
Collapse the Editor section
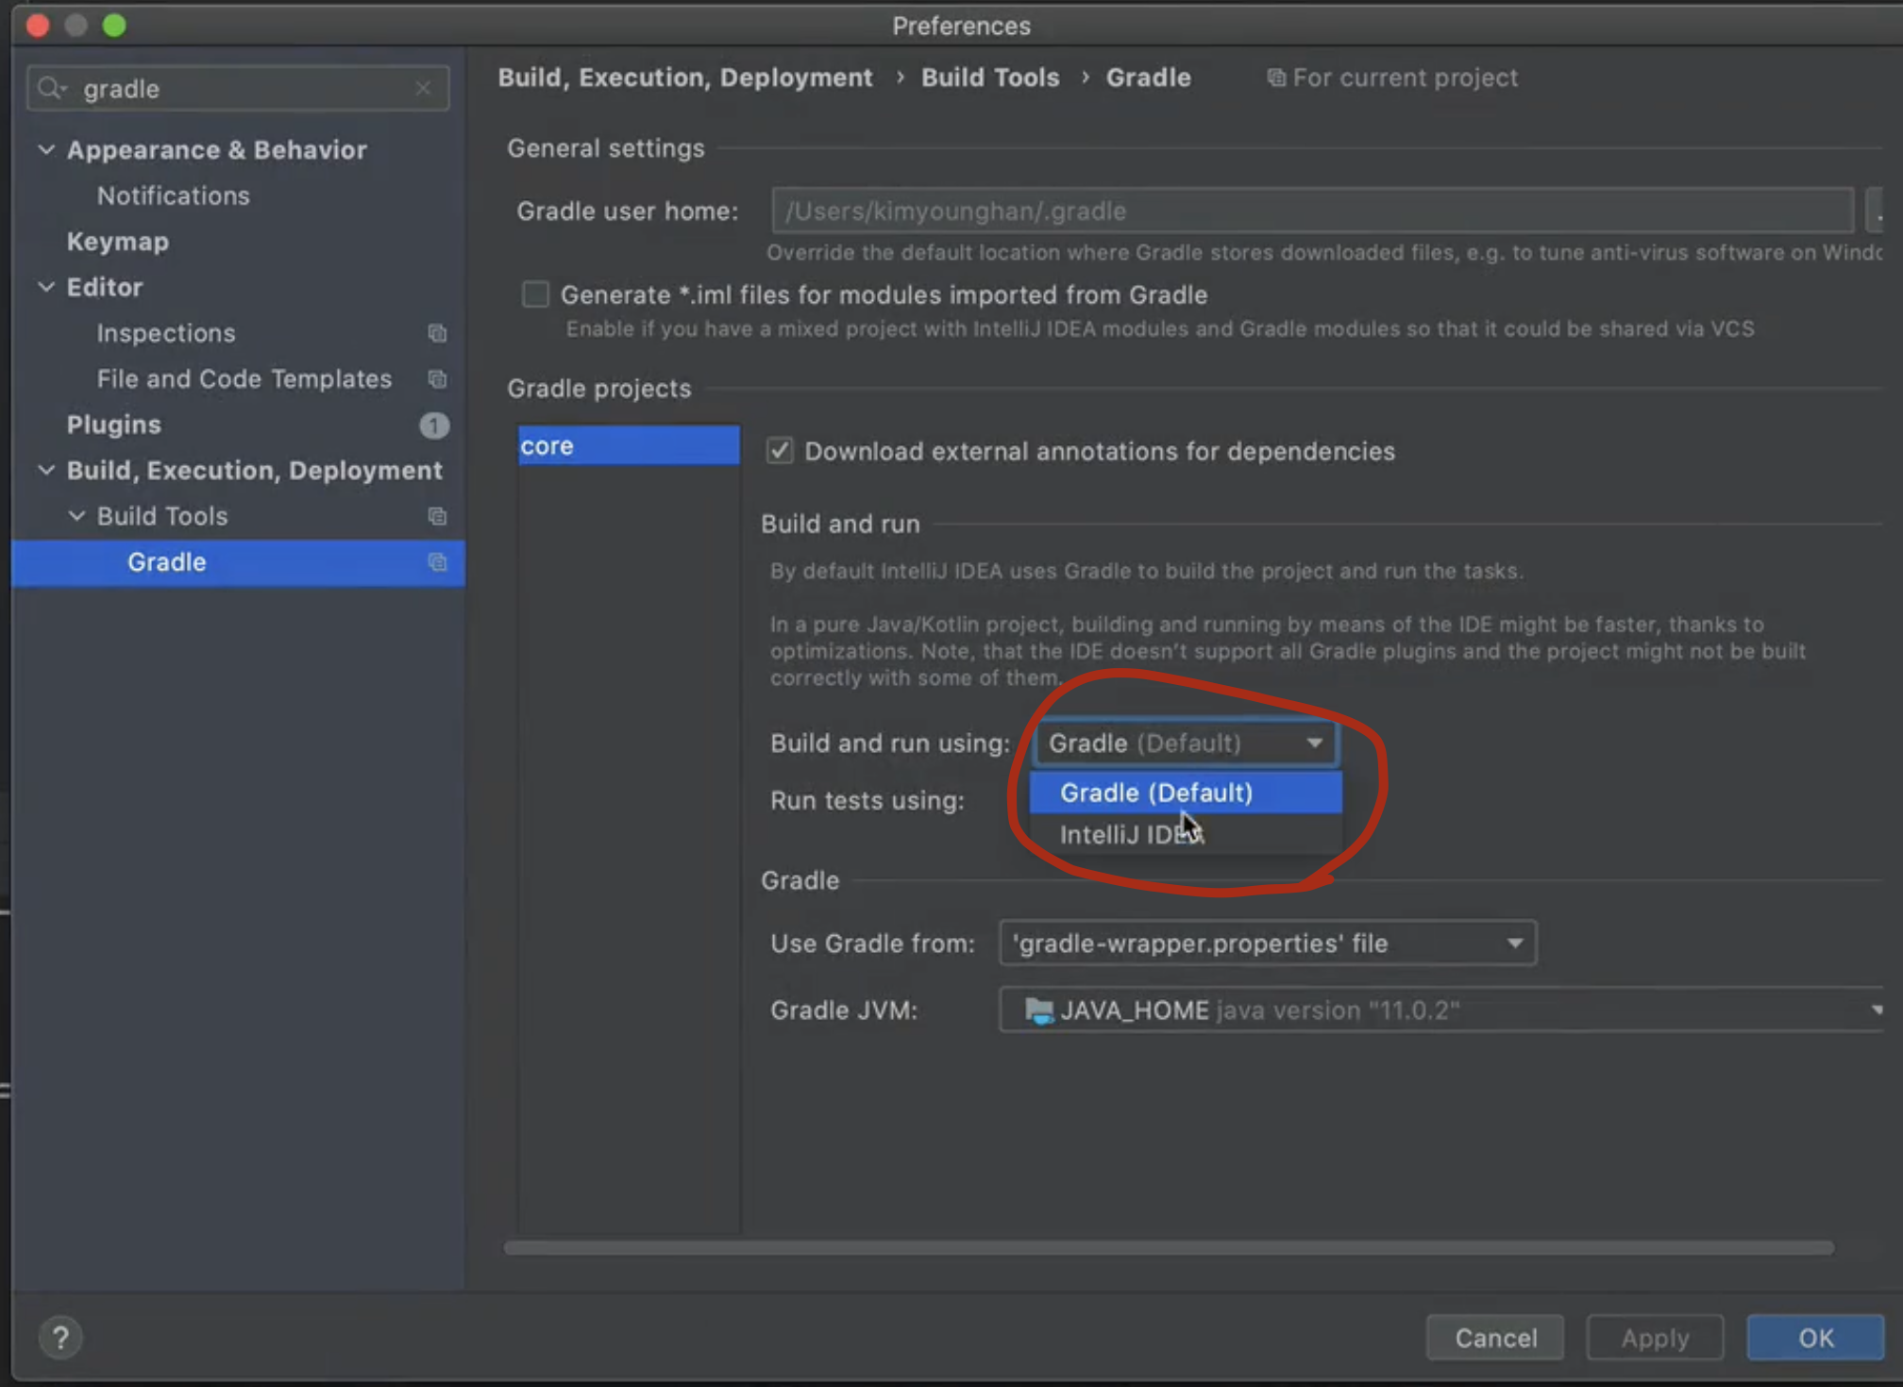(x=45, y=287)
